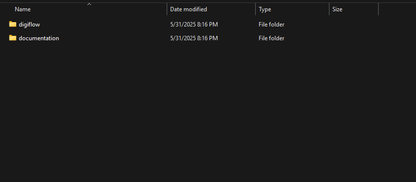Sort files by Date modified column
The height and width of the screenshot is (182, 416).
(188, 9)
